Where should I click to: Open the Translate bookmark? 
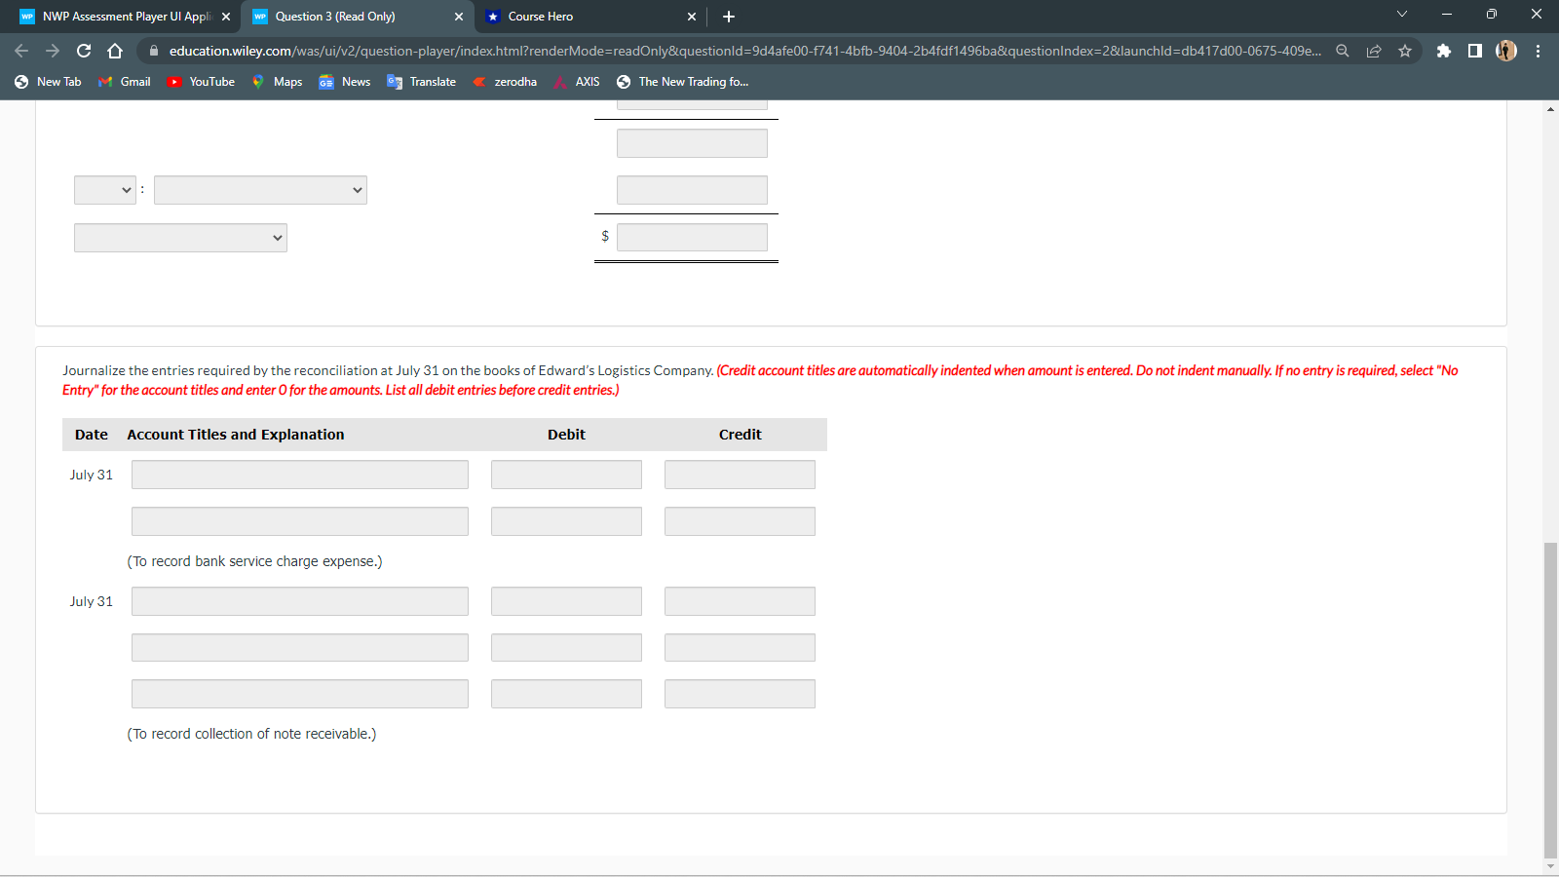(x=422, y=82)
